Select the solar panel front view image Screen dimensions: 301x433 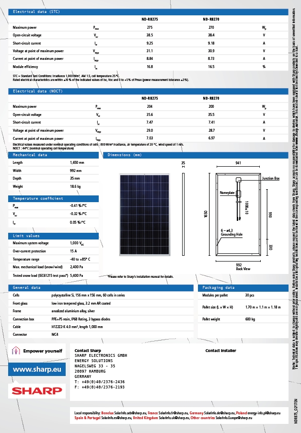pyautogui.click(x=144, y=215)
